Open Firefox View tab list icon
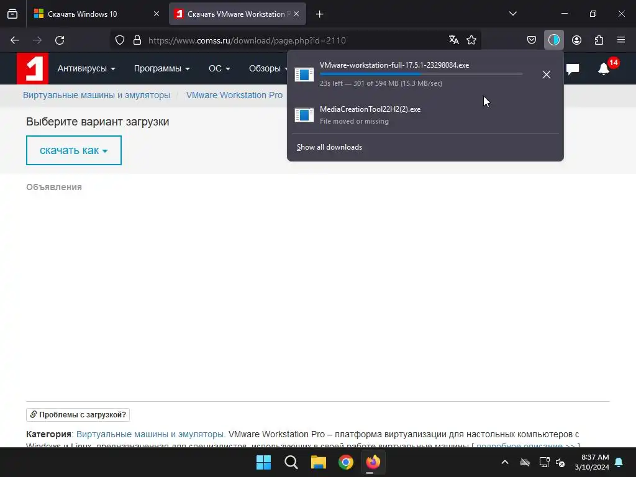 pyautogui.click(x=12, y=14)
